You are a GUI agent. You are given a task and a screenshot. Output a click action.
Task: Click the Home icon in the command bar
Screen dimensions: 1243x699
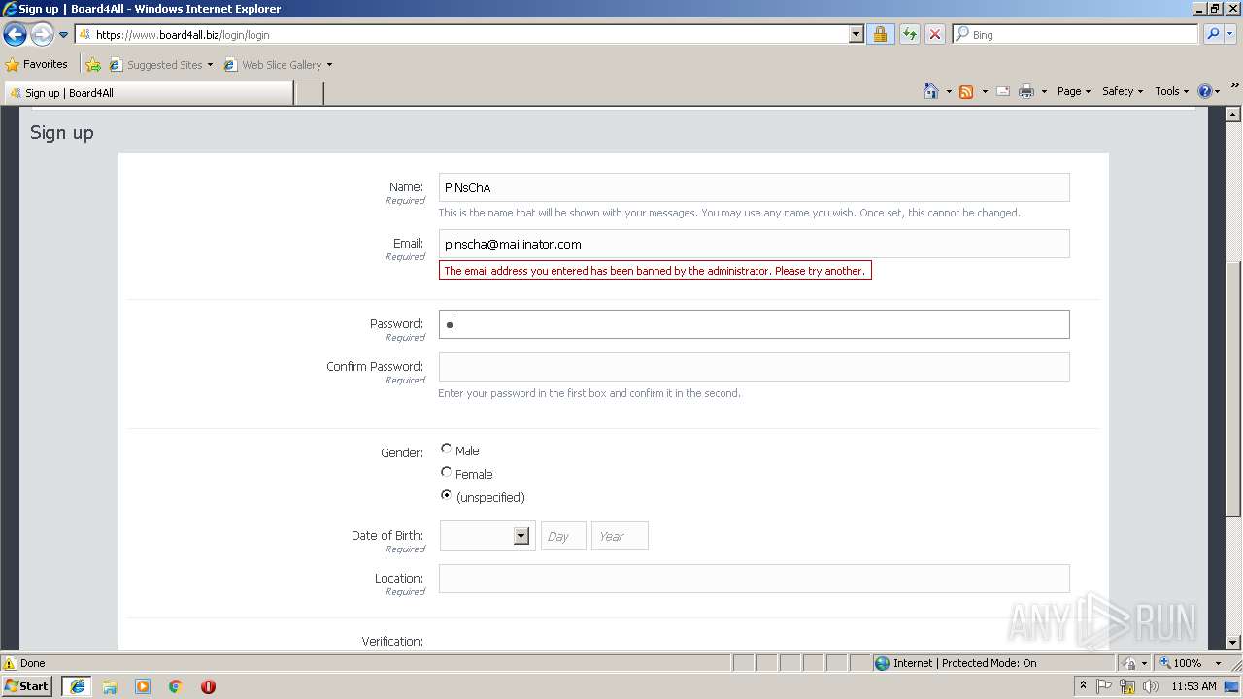coord(930,91)
